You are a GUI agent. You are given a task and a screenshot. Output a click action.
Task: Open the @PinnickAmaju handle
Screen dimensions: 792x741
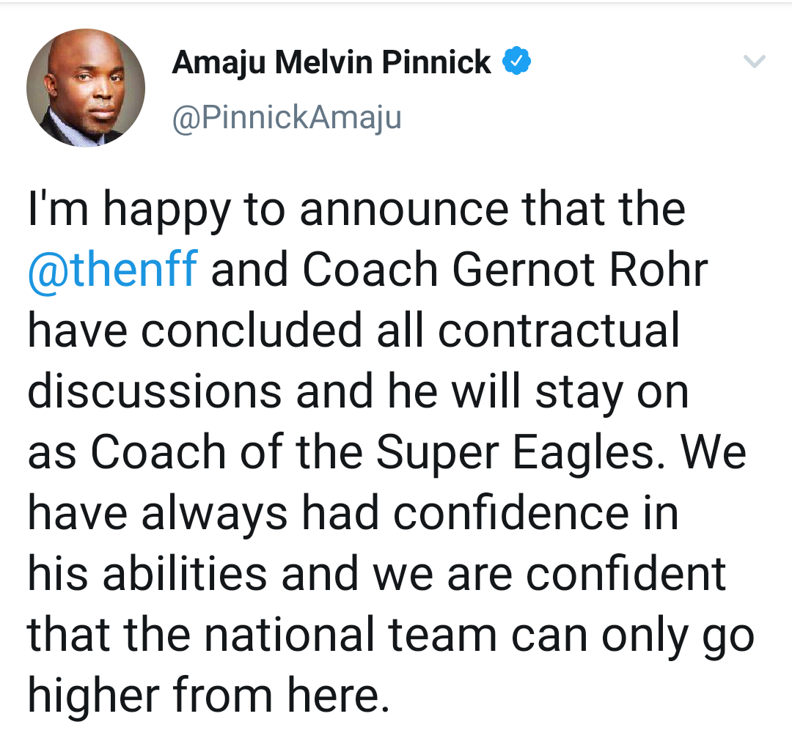tap(287, 117)
